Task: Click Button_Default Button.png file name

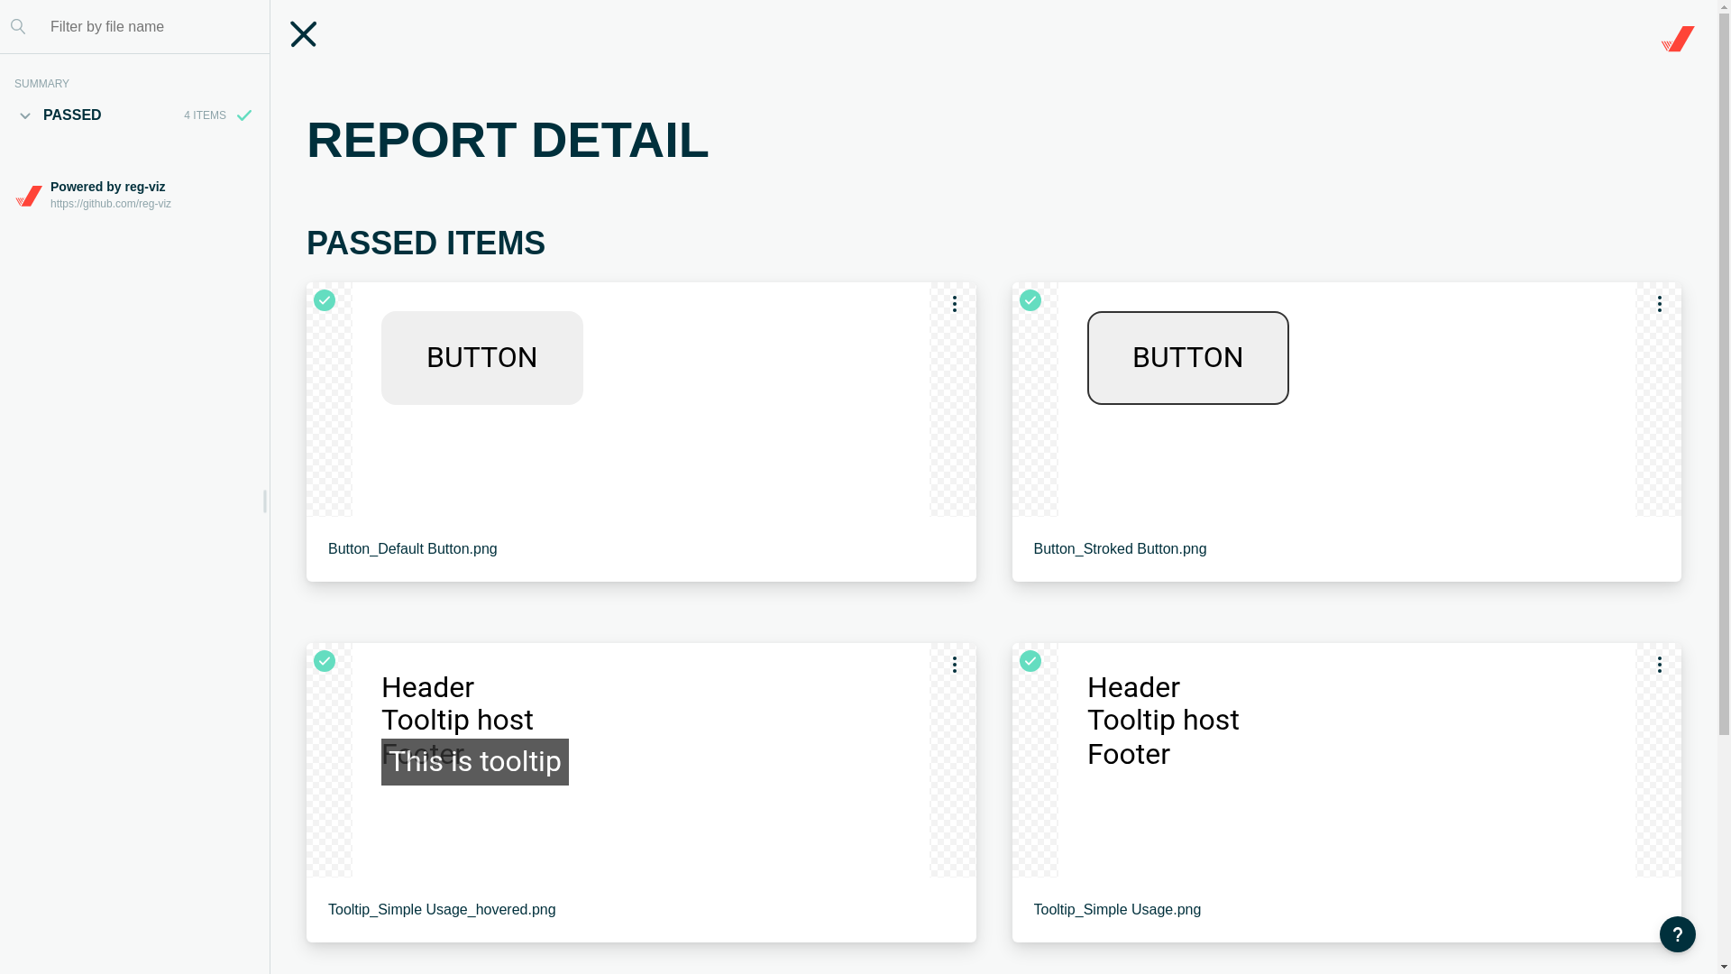Action: pyautogui.click(x=413, y=549)
